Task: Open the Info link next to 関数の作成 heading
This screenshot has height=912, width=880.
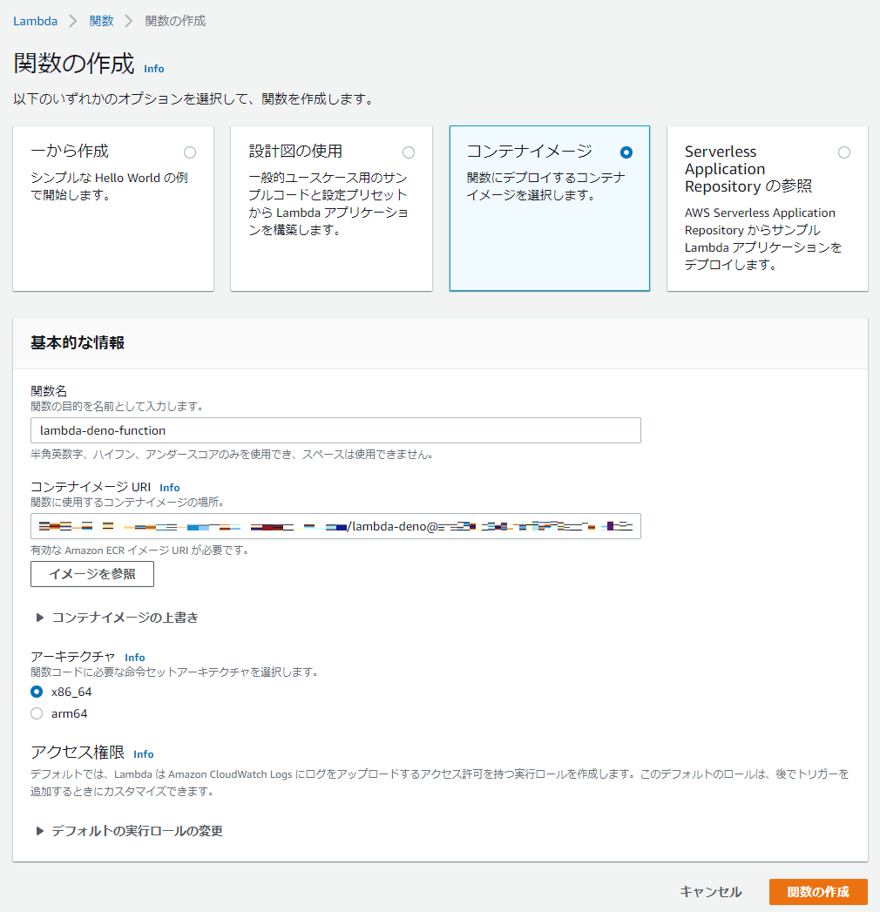Action: [153, 69]
